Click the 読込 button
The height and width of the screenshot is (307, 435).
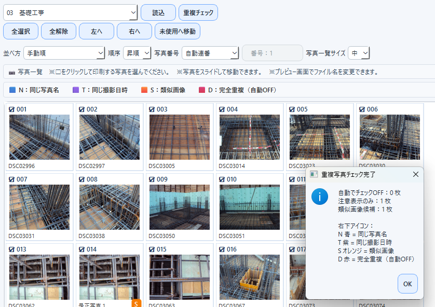[158, 13]
